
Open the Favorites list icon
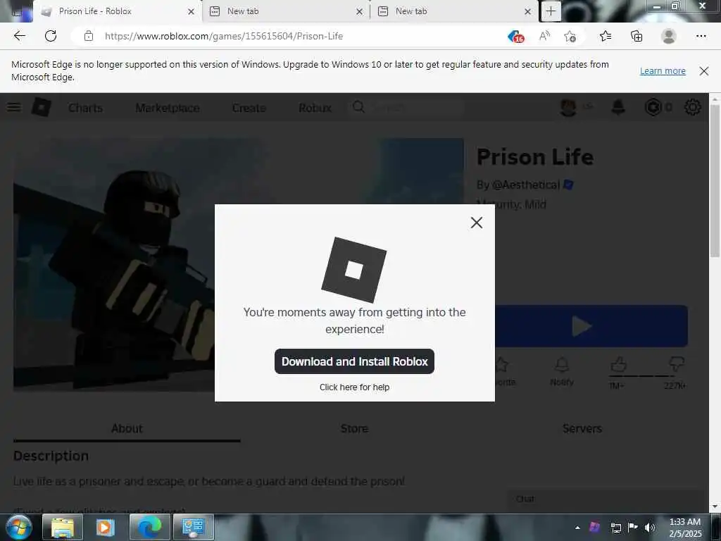(x=606, y=36)
